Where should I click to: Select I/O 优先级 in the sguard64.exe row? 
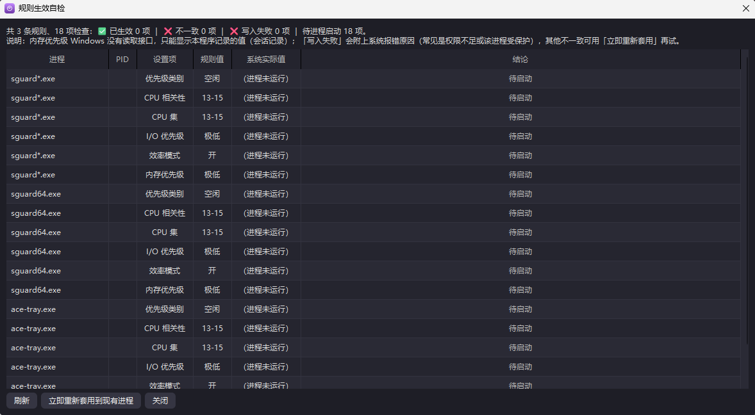(165, 252)
